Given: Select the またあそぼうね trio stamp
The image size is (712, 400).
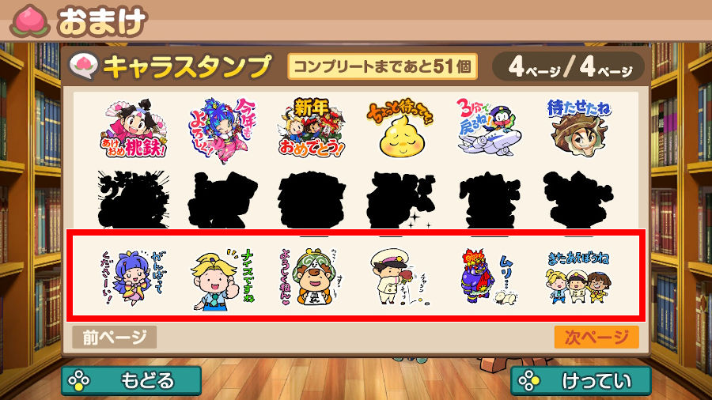Looking at the screenshot, I should (x=578, y=277).
